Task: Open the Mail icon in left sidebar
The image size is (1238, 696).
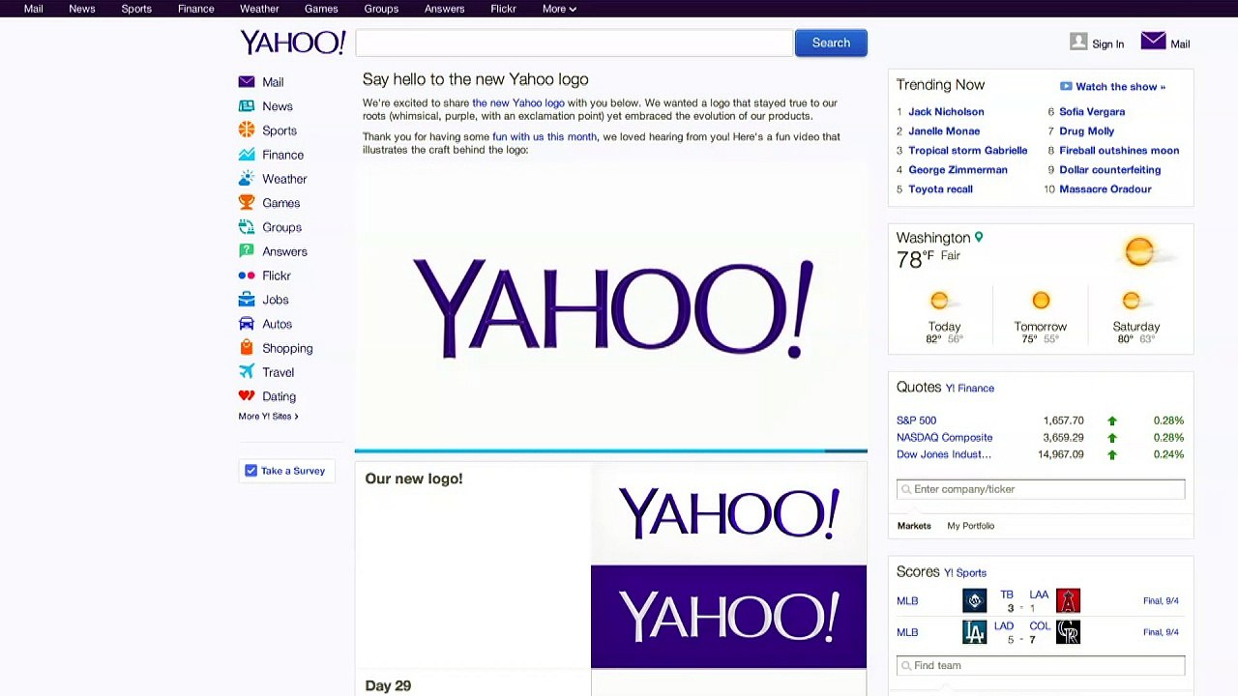Action: (x=247, y=82)
